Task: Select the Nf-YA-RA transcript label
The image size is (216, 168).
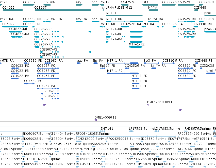Action: (156, 19)
